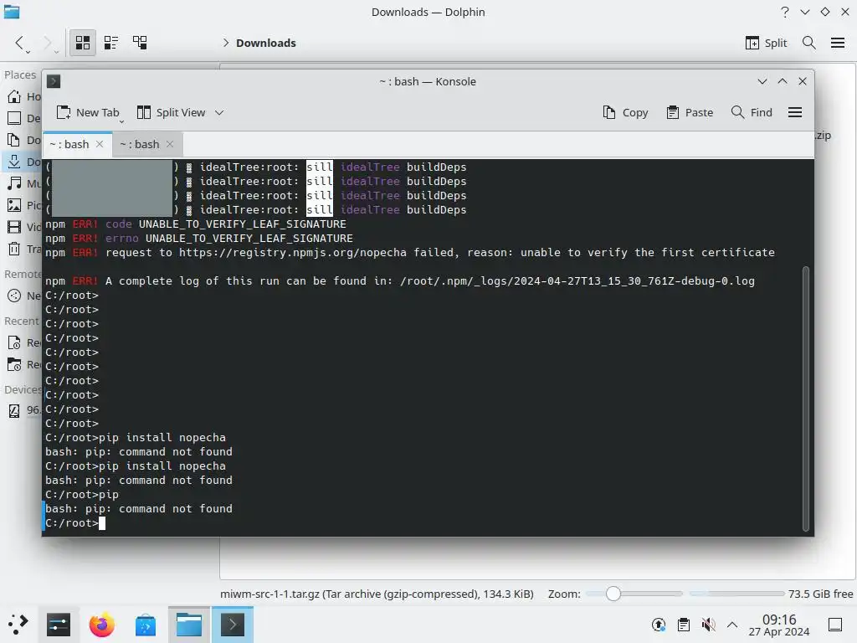Open Discover software store from taskbar
The height and width of the screenshot is (643, 857).
pos(146,625)
